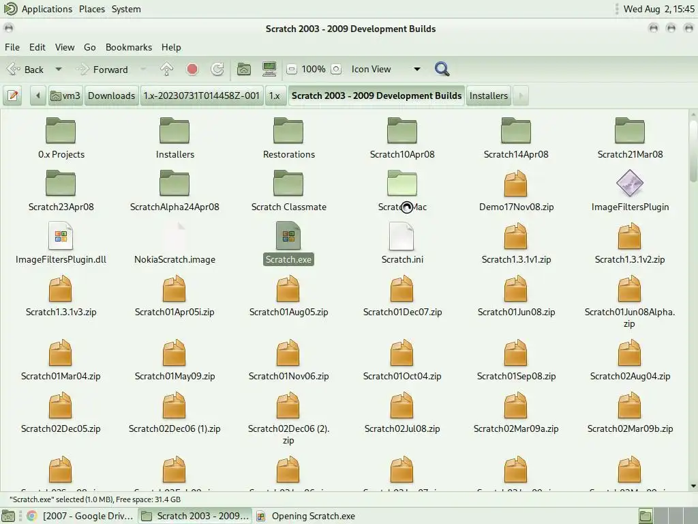The height and width of the screenshot is (524, 698).
Task: Jump to the 1.x path segment
Action: click(275, 96)
